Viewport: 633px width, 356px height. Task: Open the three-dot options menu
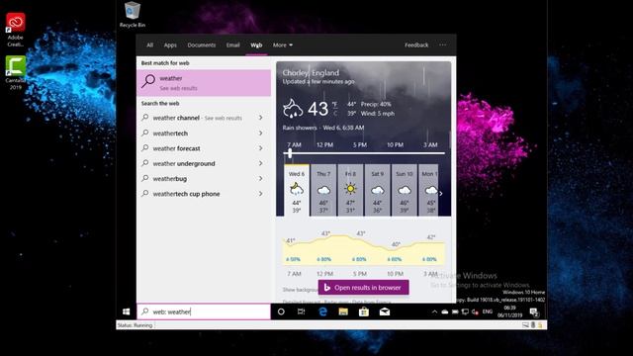(x=443, y=45)
